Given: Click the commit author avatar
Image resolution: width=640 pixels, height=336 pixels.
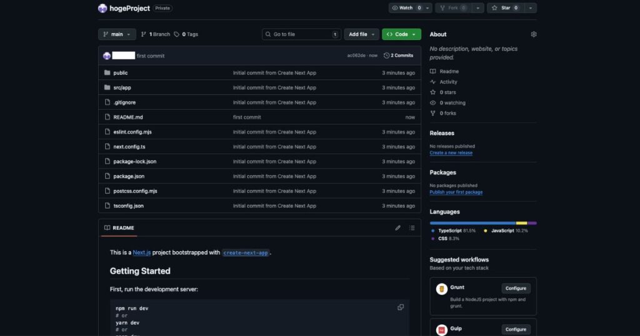Looking at the screenshot, I should coord(107,56).
